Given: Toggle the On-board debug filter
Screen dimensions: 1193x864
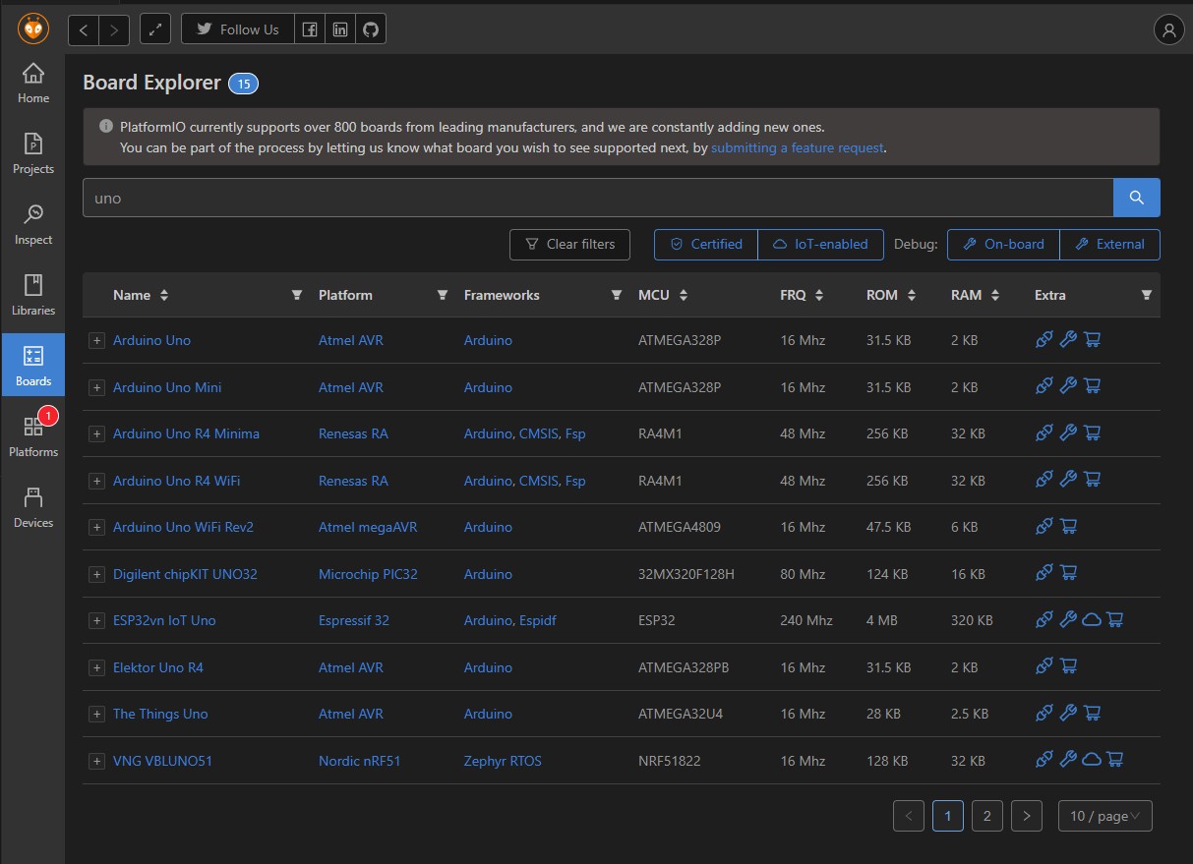Looking at the screenshot, I should (1003, 245).
